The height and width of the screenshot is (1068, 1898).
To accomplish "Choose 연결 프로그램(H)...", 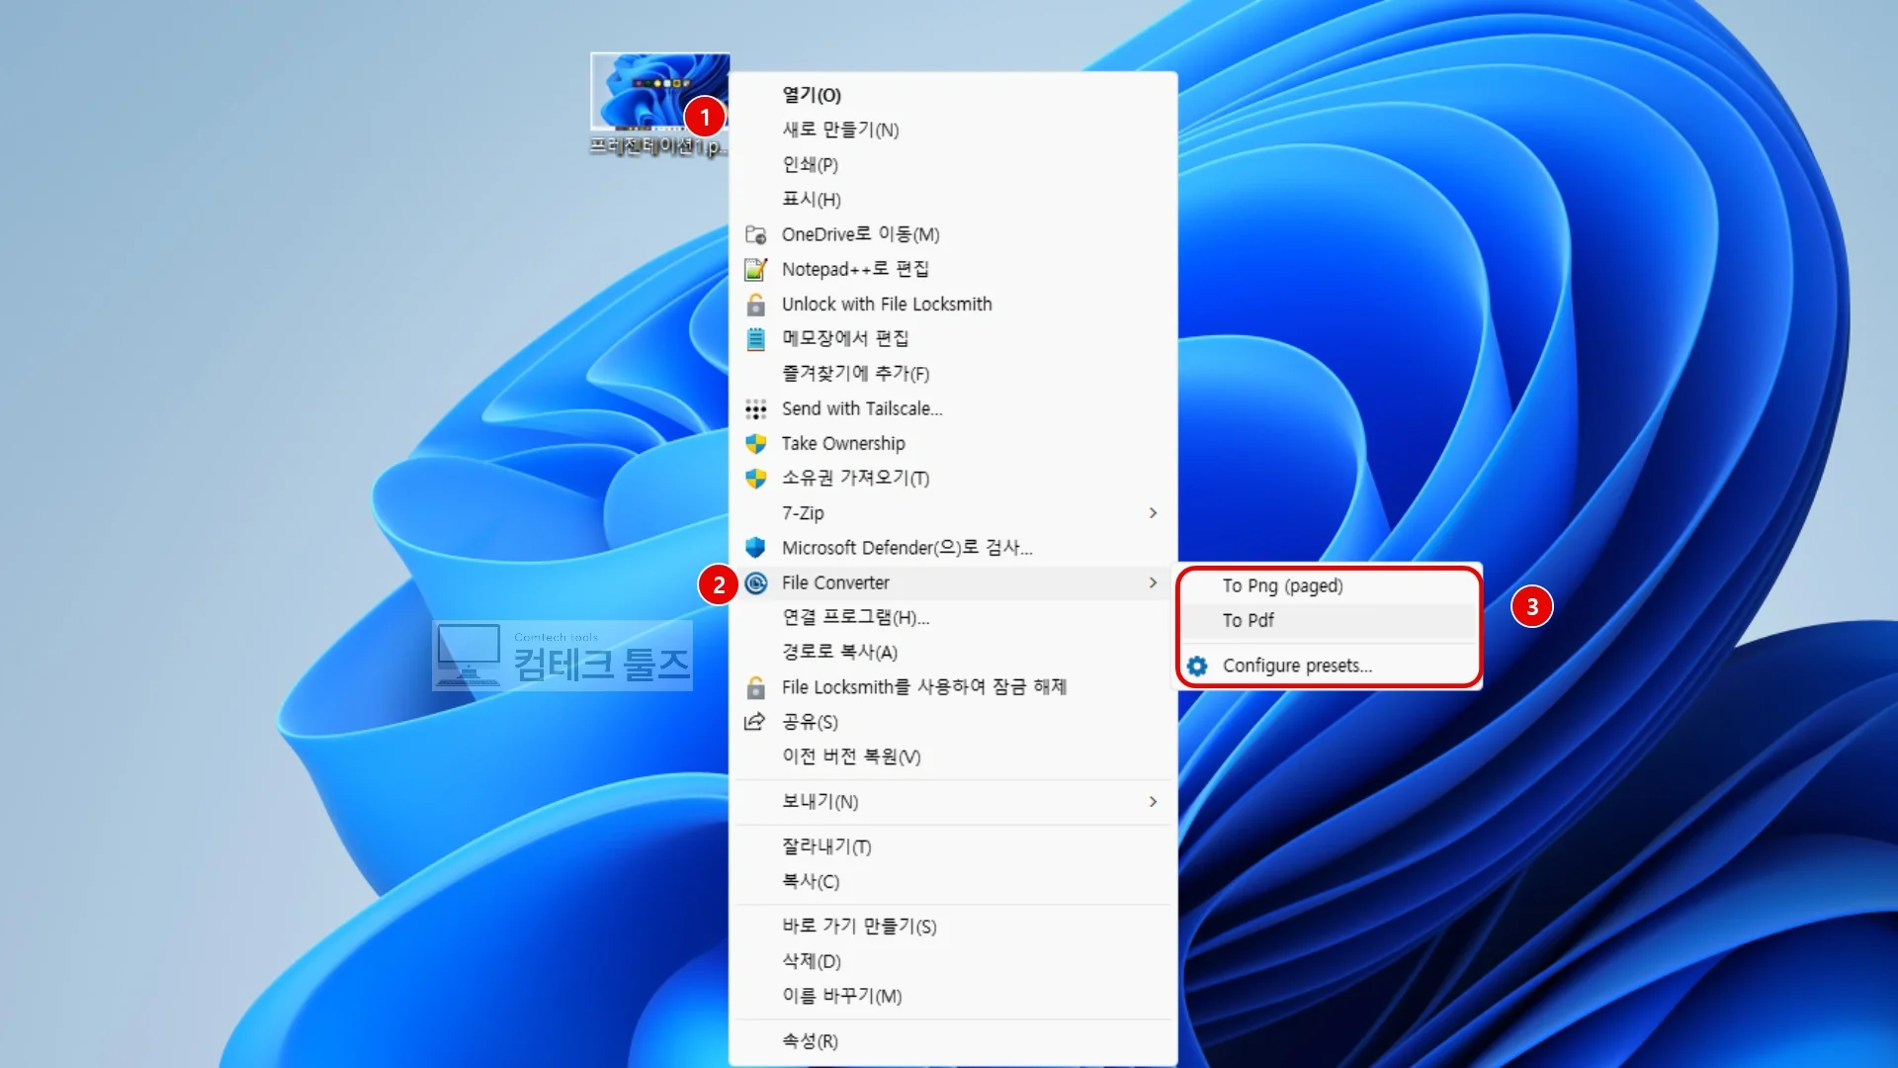I will click(x=953, y=617).
